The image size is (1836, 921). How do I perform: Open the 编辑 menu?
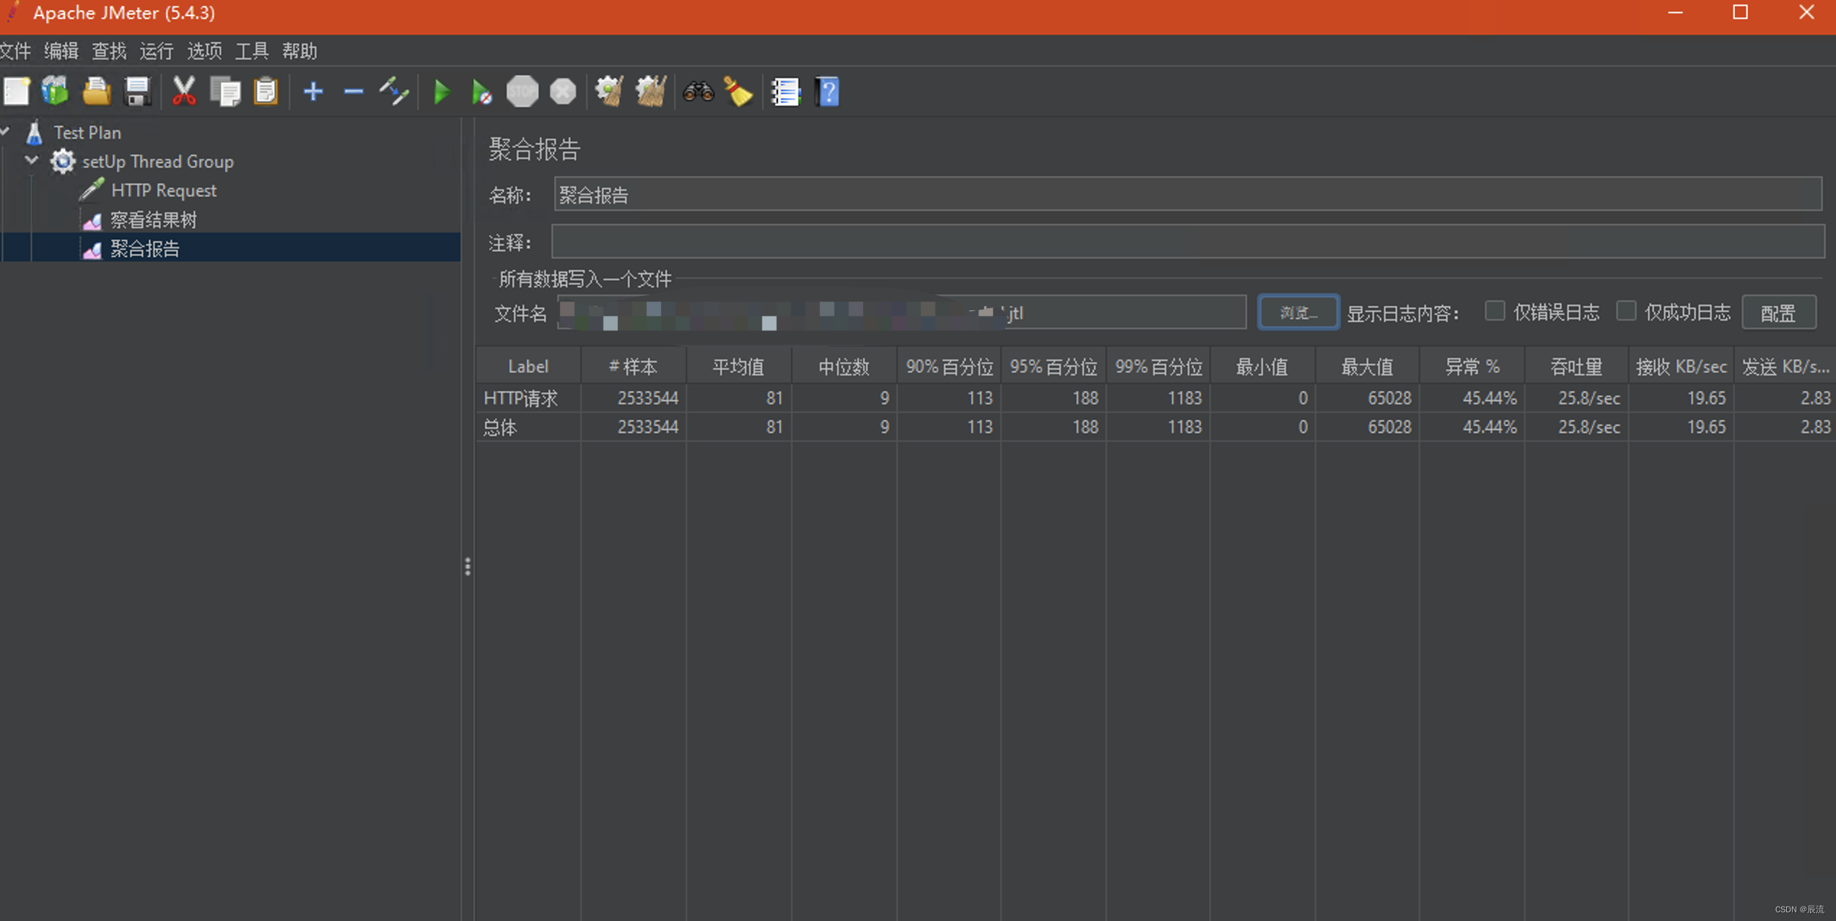pos(61,51)
